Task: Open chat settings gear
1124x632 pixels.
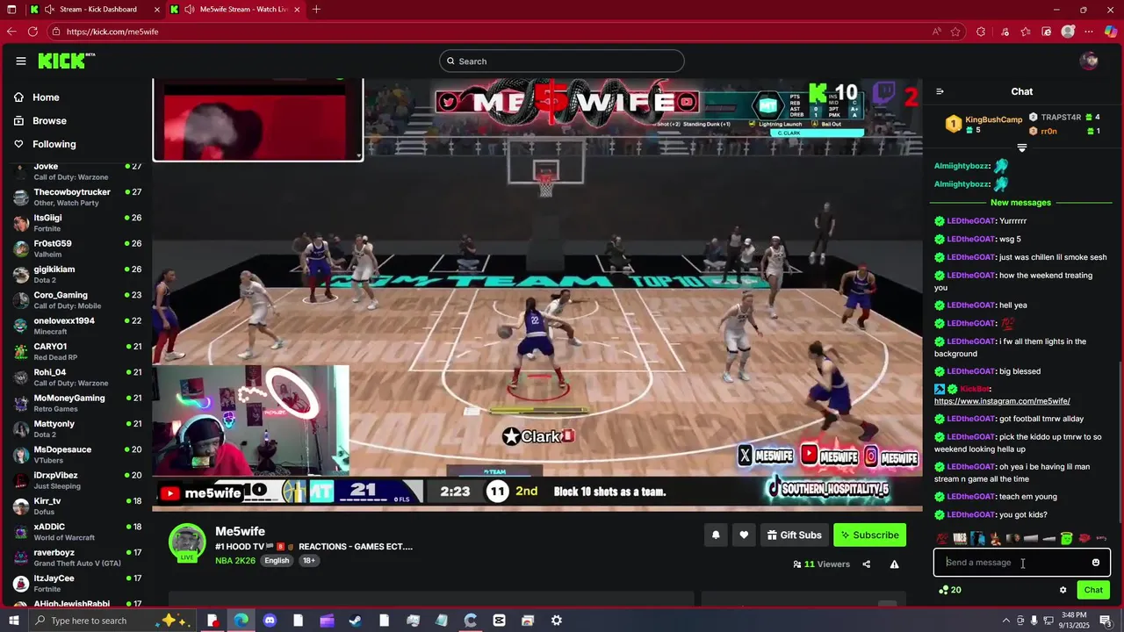Action: pos(1063,590)
